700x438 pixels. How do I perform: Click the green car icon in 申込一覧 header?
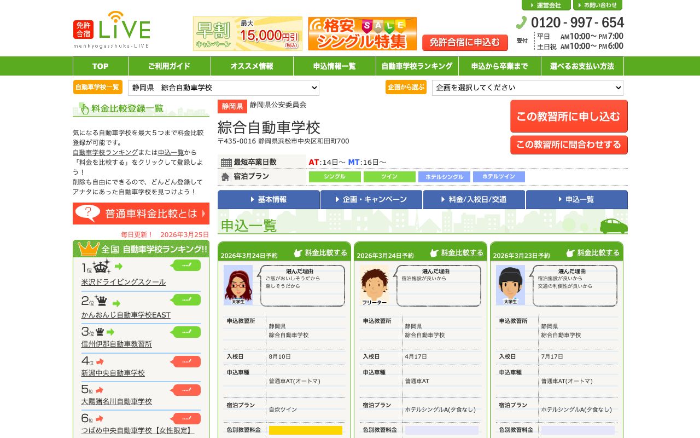pos(614,224)
